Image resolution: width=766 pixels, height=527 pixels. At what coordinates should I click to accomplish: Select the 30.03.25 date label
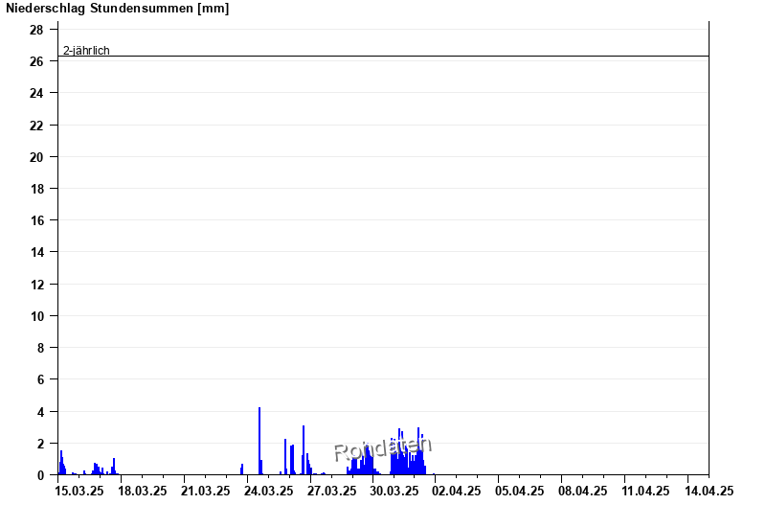pos(394,491)
